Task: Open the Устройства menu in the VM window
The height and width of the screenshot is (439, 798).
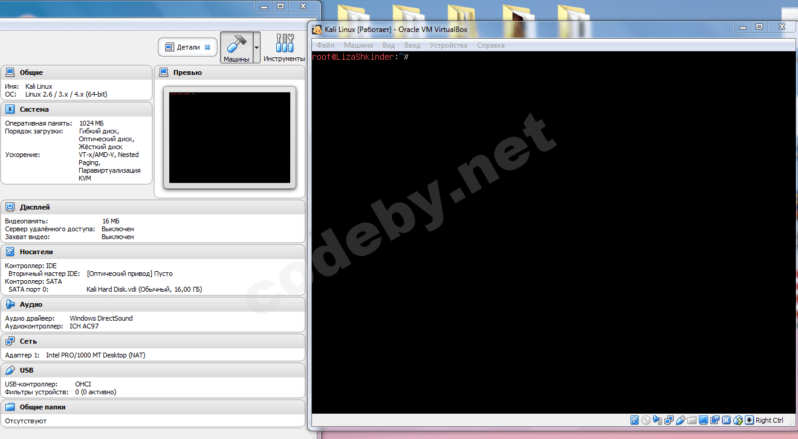Action: coord(449,45)
